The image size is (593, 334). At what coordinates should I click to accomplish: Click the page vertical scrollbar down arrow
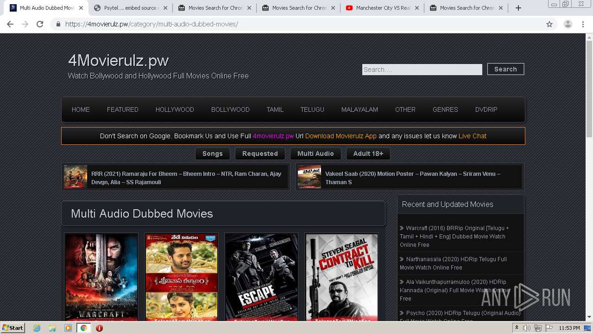click(x=589, y=317)
